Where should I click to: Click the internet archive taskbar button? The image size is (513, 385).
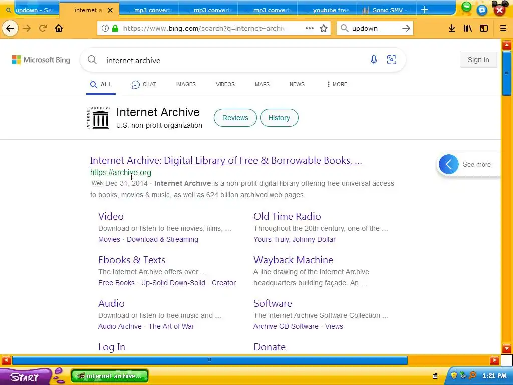(x=110, y=376)
